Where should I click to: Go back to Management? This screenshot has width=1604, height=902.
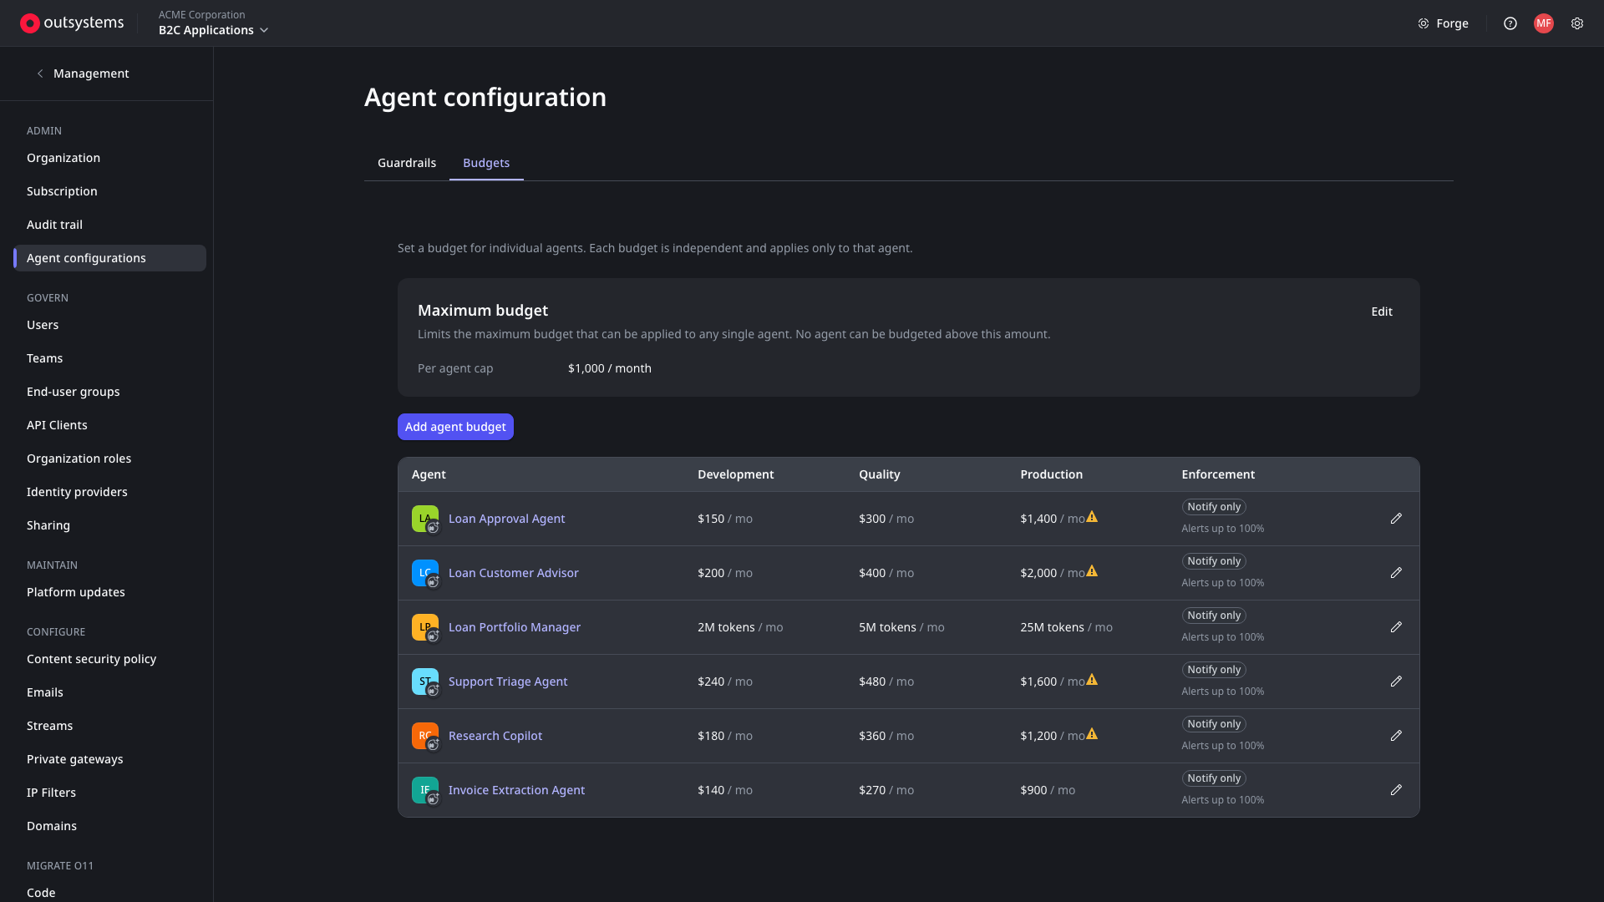pos(83,73)
